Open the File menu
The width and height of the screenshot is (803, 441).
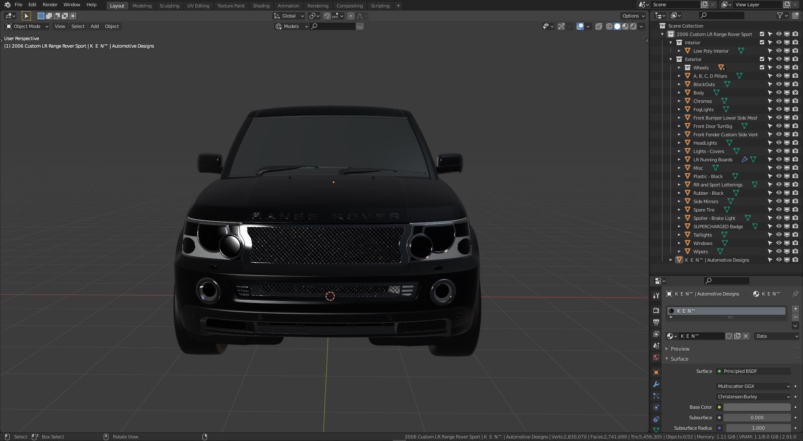[18, 5]
